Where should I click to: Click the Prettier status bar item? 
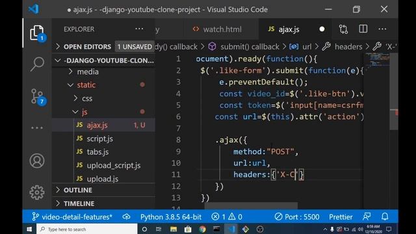341,216
